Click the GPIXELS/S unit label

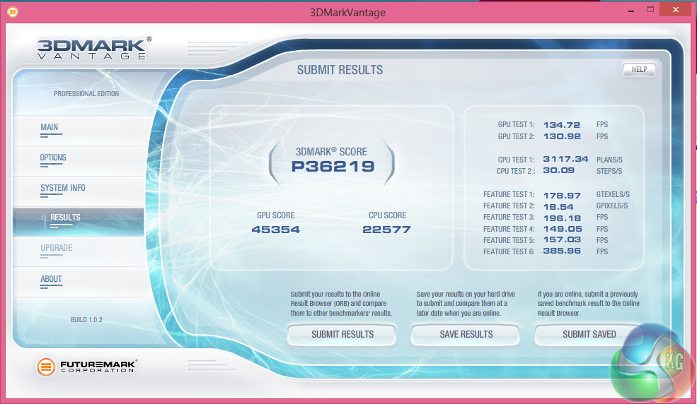pos(612,206)
